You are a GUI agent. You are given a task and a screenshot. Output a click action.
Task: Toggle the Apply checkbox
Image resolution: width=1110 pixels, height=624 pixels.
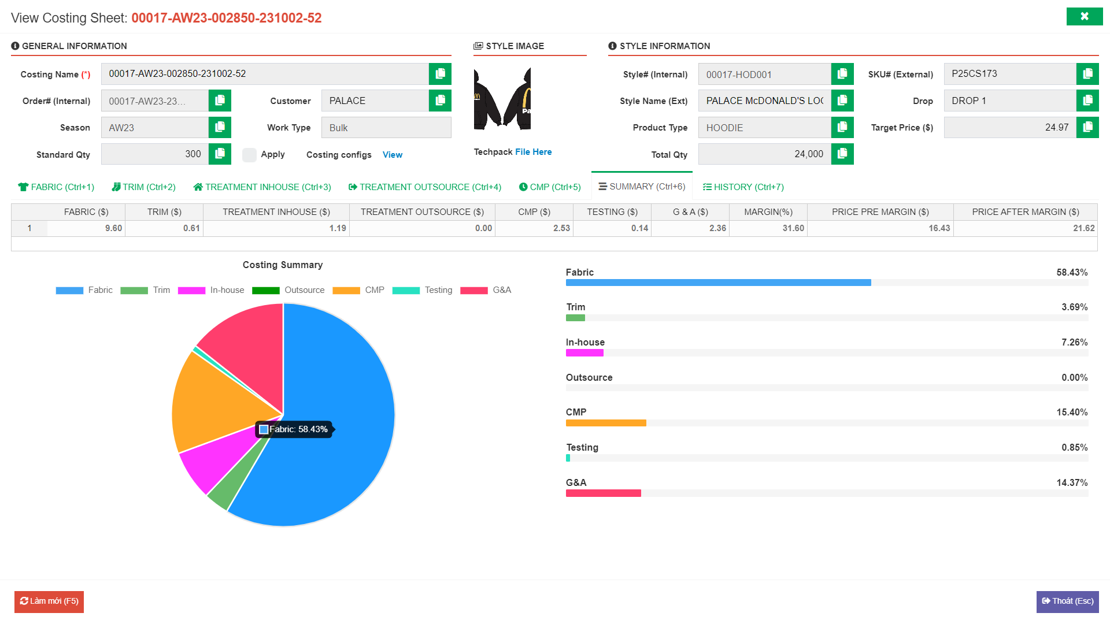249,155
